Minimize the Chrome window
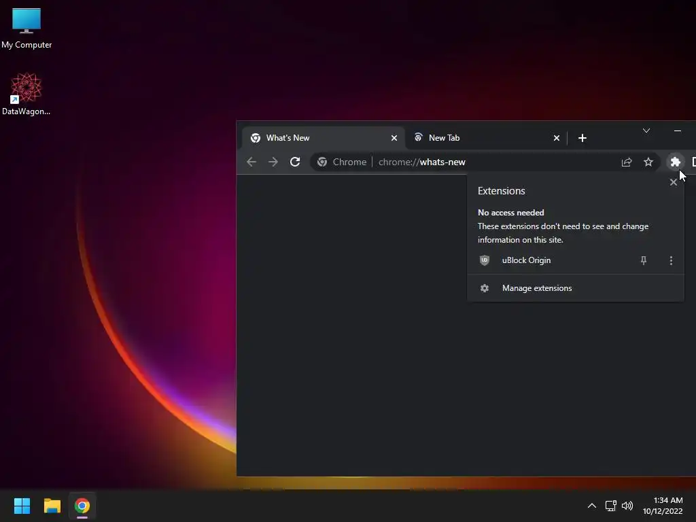 [x=678, y=130]
